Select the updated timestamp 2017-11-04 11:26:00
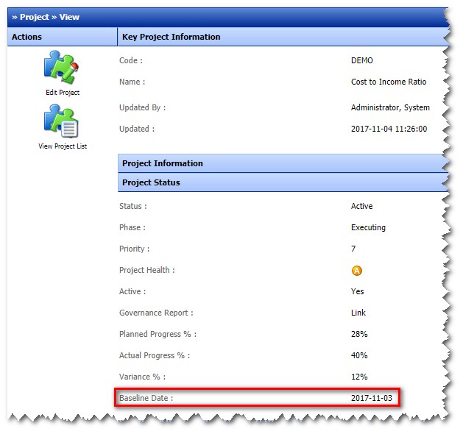This screenshot has width=463, height=434. [x=389, y=129]
